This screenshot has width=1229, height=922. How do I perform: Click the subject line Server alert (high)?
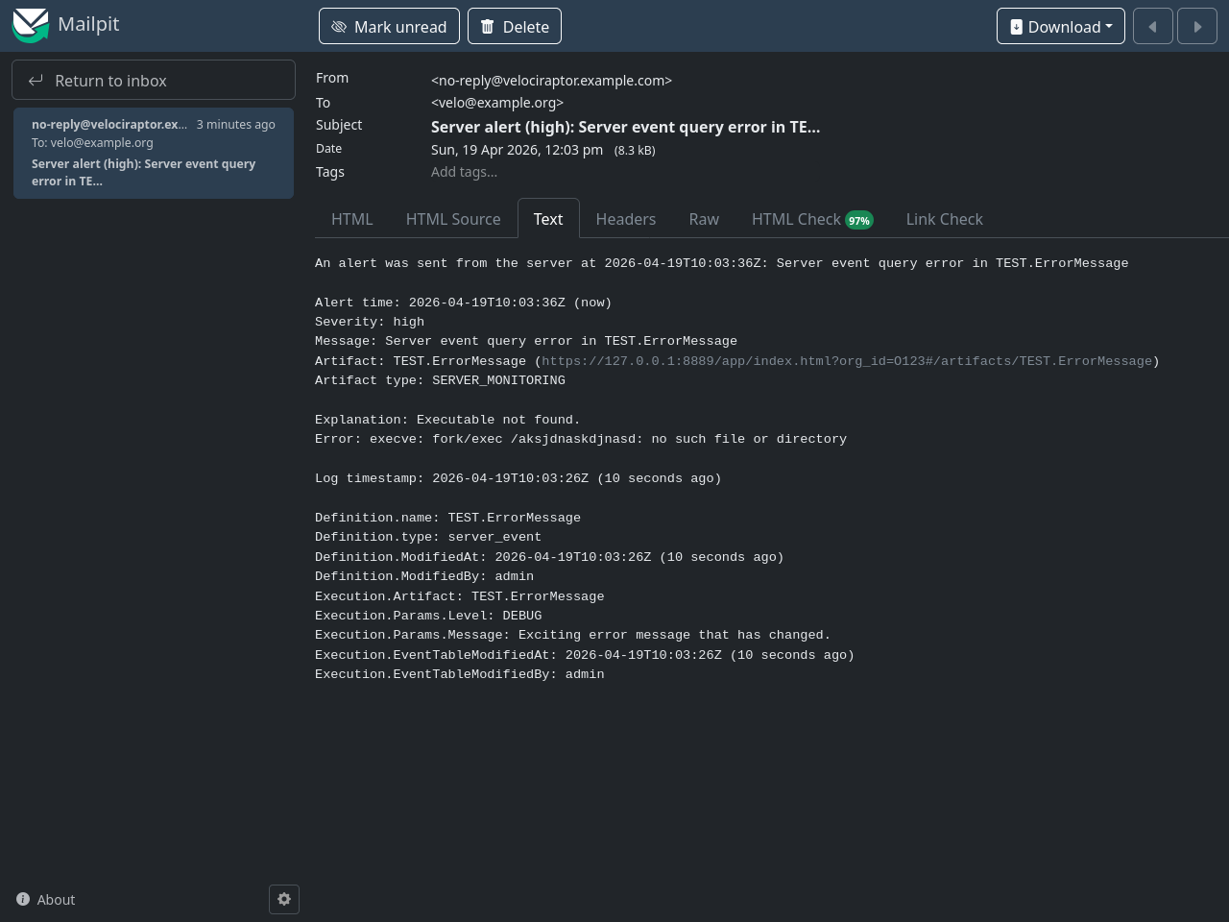click(625, 127)
